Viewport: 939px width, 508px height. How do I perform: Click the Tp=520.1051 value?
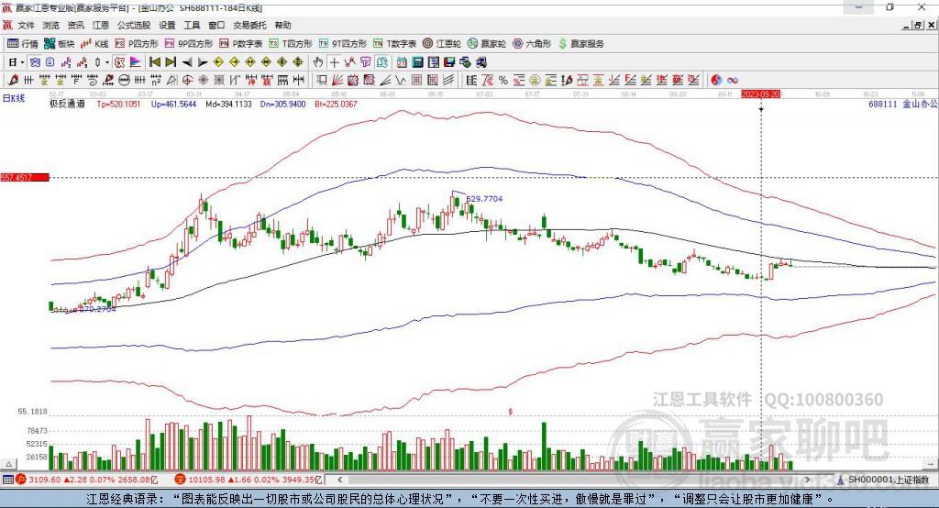(118, 105)
